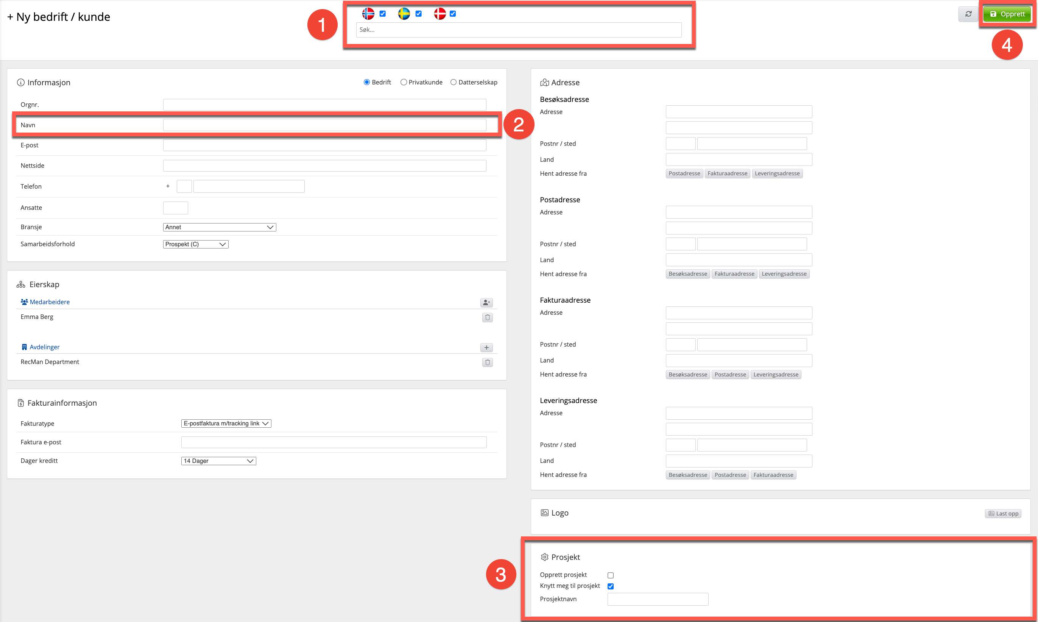Click the Faktura e-post input field
Image resolution: width=1038 pixels, height=622 pixels.
(x=334, y=442)
